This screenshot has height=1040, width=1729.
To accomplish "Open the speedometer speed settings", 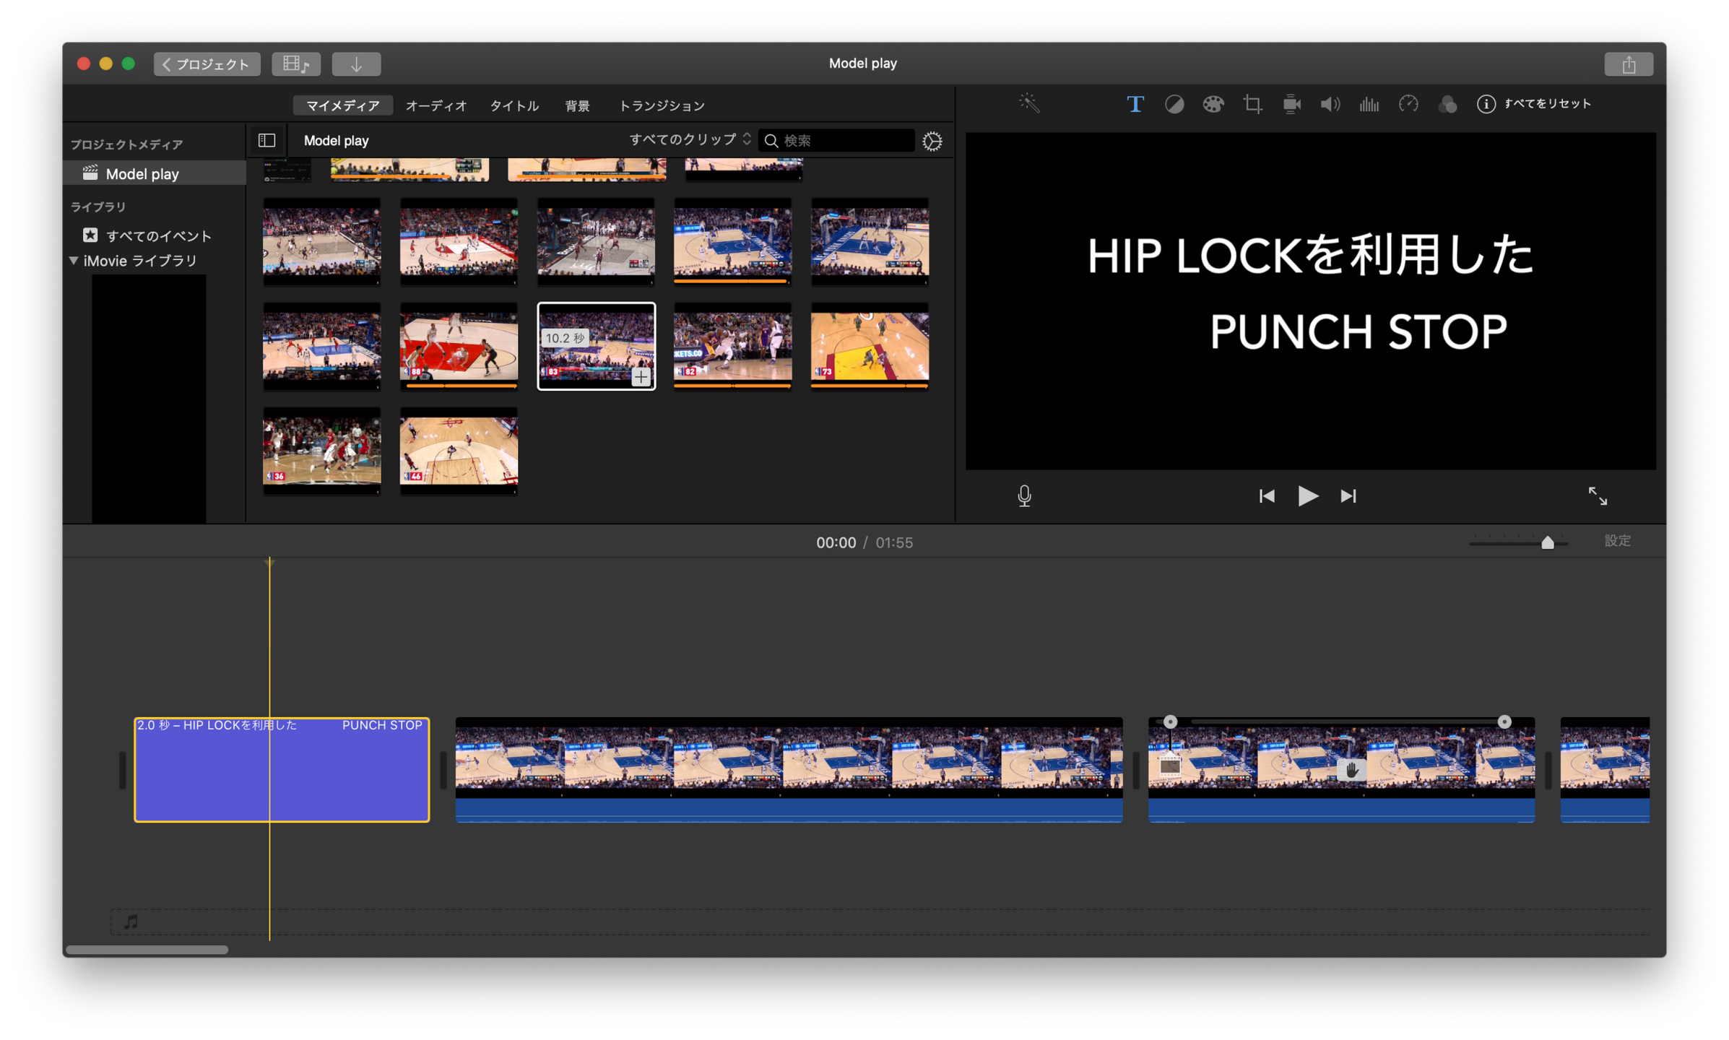I will coord(1408,104).
